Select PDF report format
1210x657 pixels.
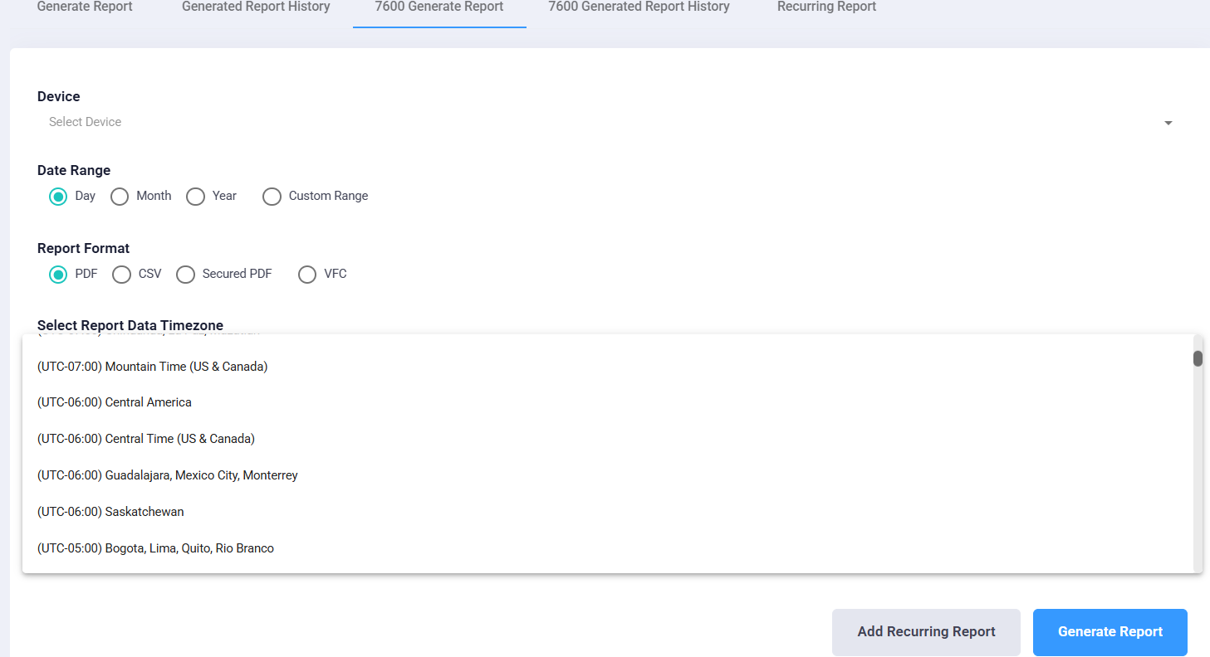click(57, 275)
